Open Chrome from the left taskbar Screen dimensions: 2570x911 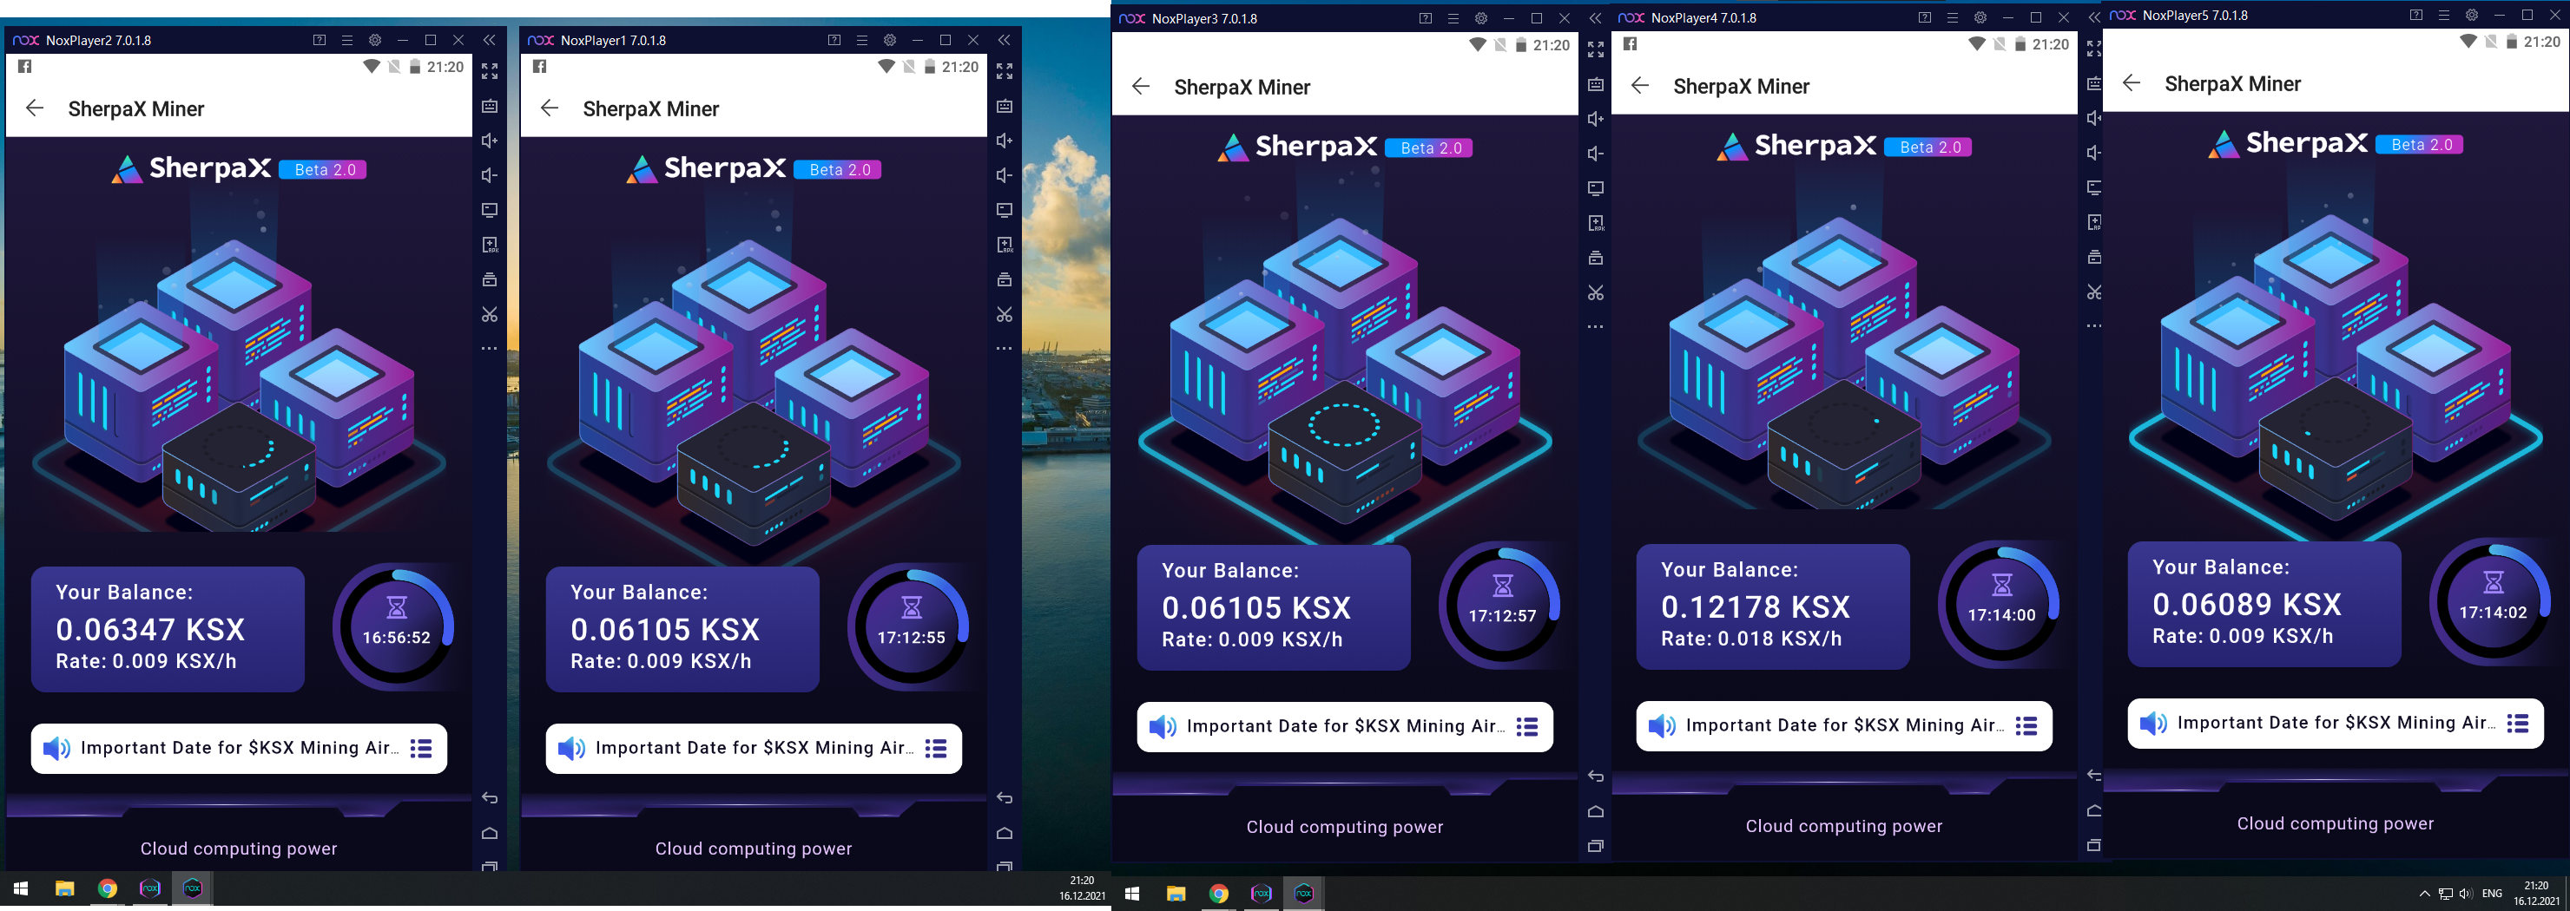point(108,889)
